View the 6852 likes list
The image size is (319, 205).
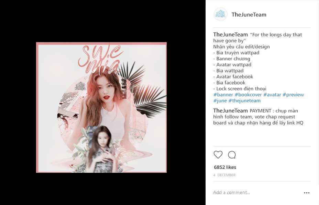(225, 167)
